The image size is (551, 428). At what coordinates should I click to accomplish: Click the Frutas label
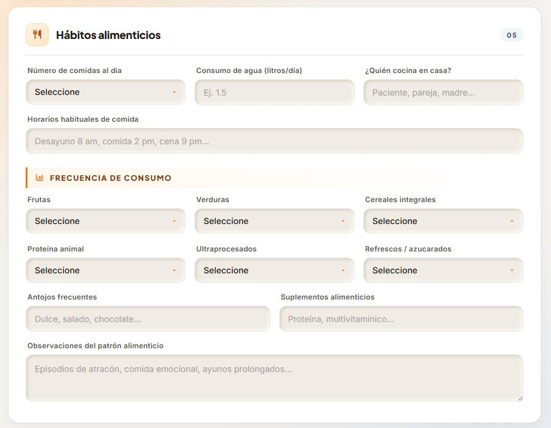tap(39, 200)
